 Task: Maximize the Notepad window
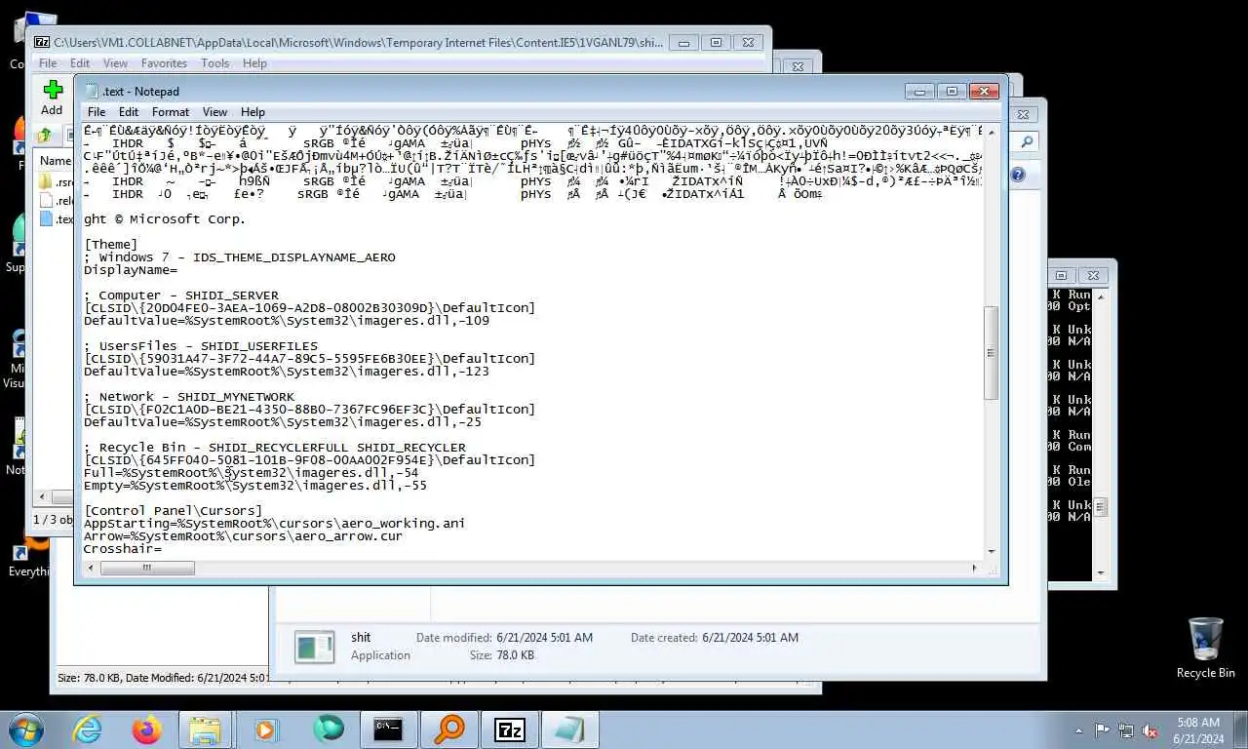[x=952, y=91]
